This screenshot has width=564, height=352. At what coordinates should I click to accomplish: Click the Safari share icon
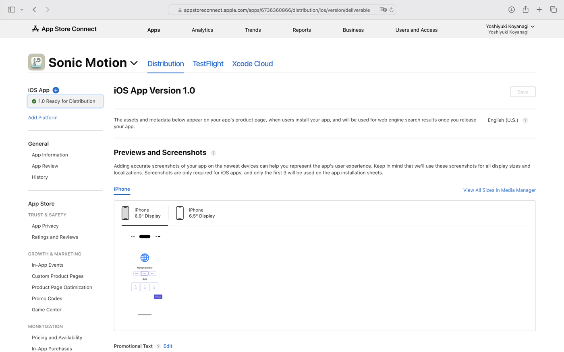click(525, 9)
